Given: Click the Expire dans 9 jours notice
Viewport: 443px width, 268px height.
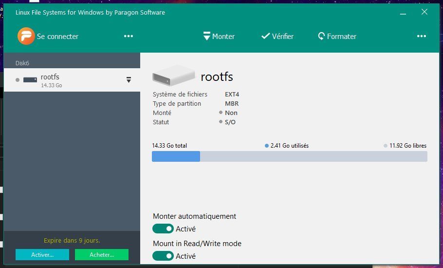Looking at the screenshot, I should click(x=72, y=241).
